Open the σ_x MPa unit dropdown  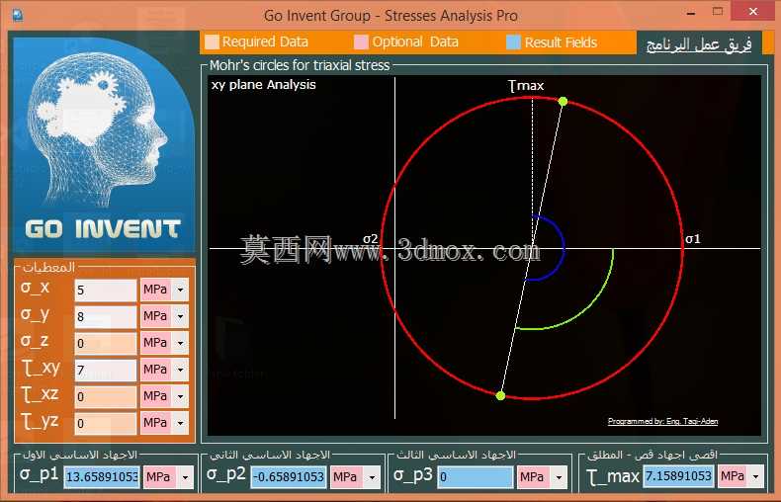(180, 290)
